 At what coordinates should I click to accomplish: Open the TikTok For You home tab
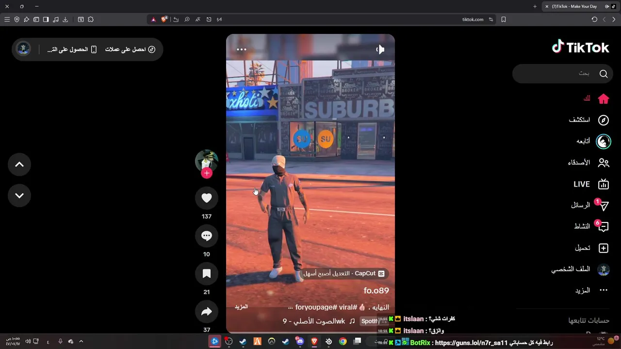point(596,99)
